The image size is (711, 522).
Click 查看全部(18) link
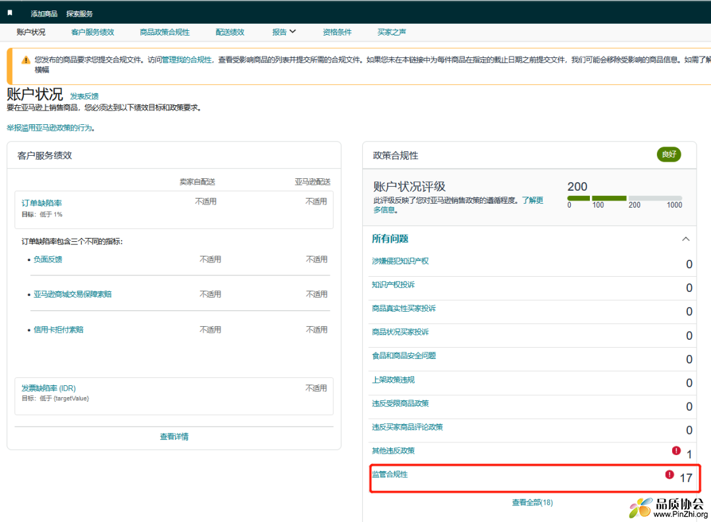533,502
